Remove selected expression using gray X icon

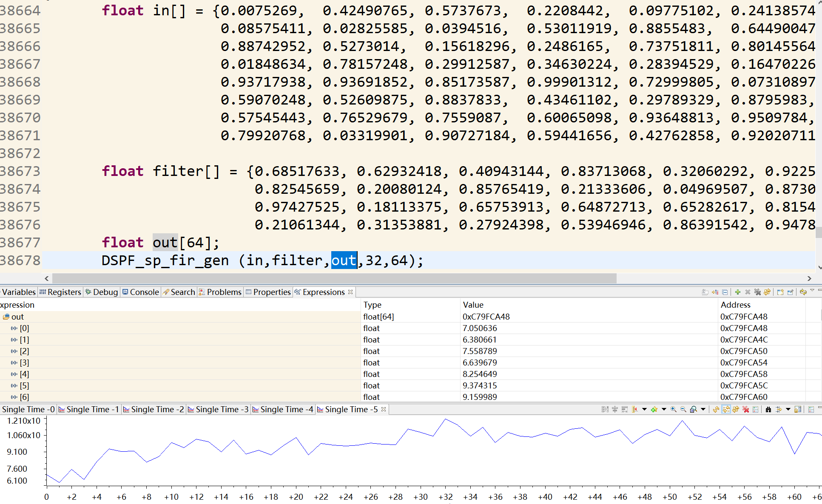click(748, 292)
